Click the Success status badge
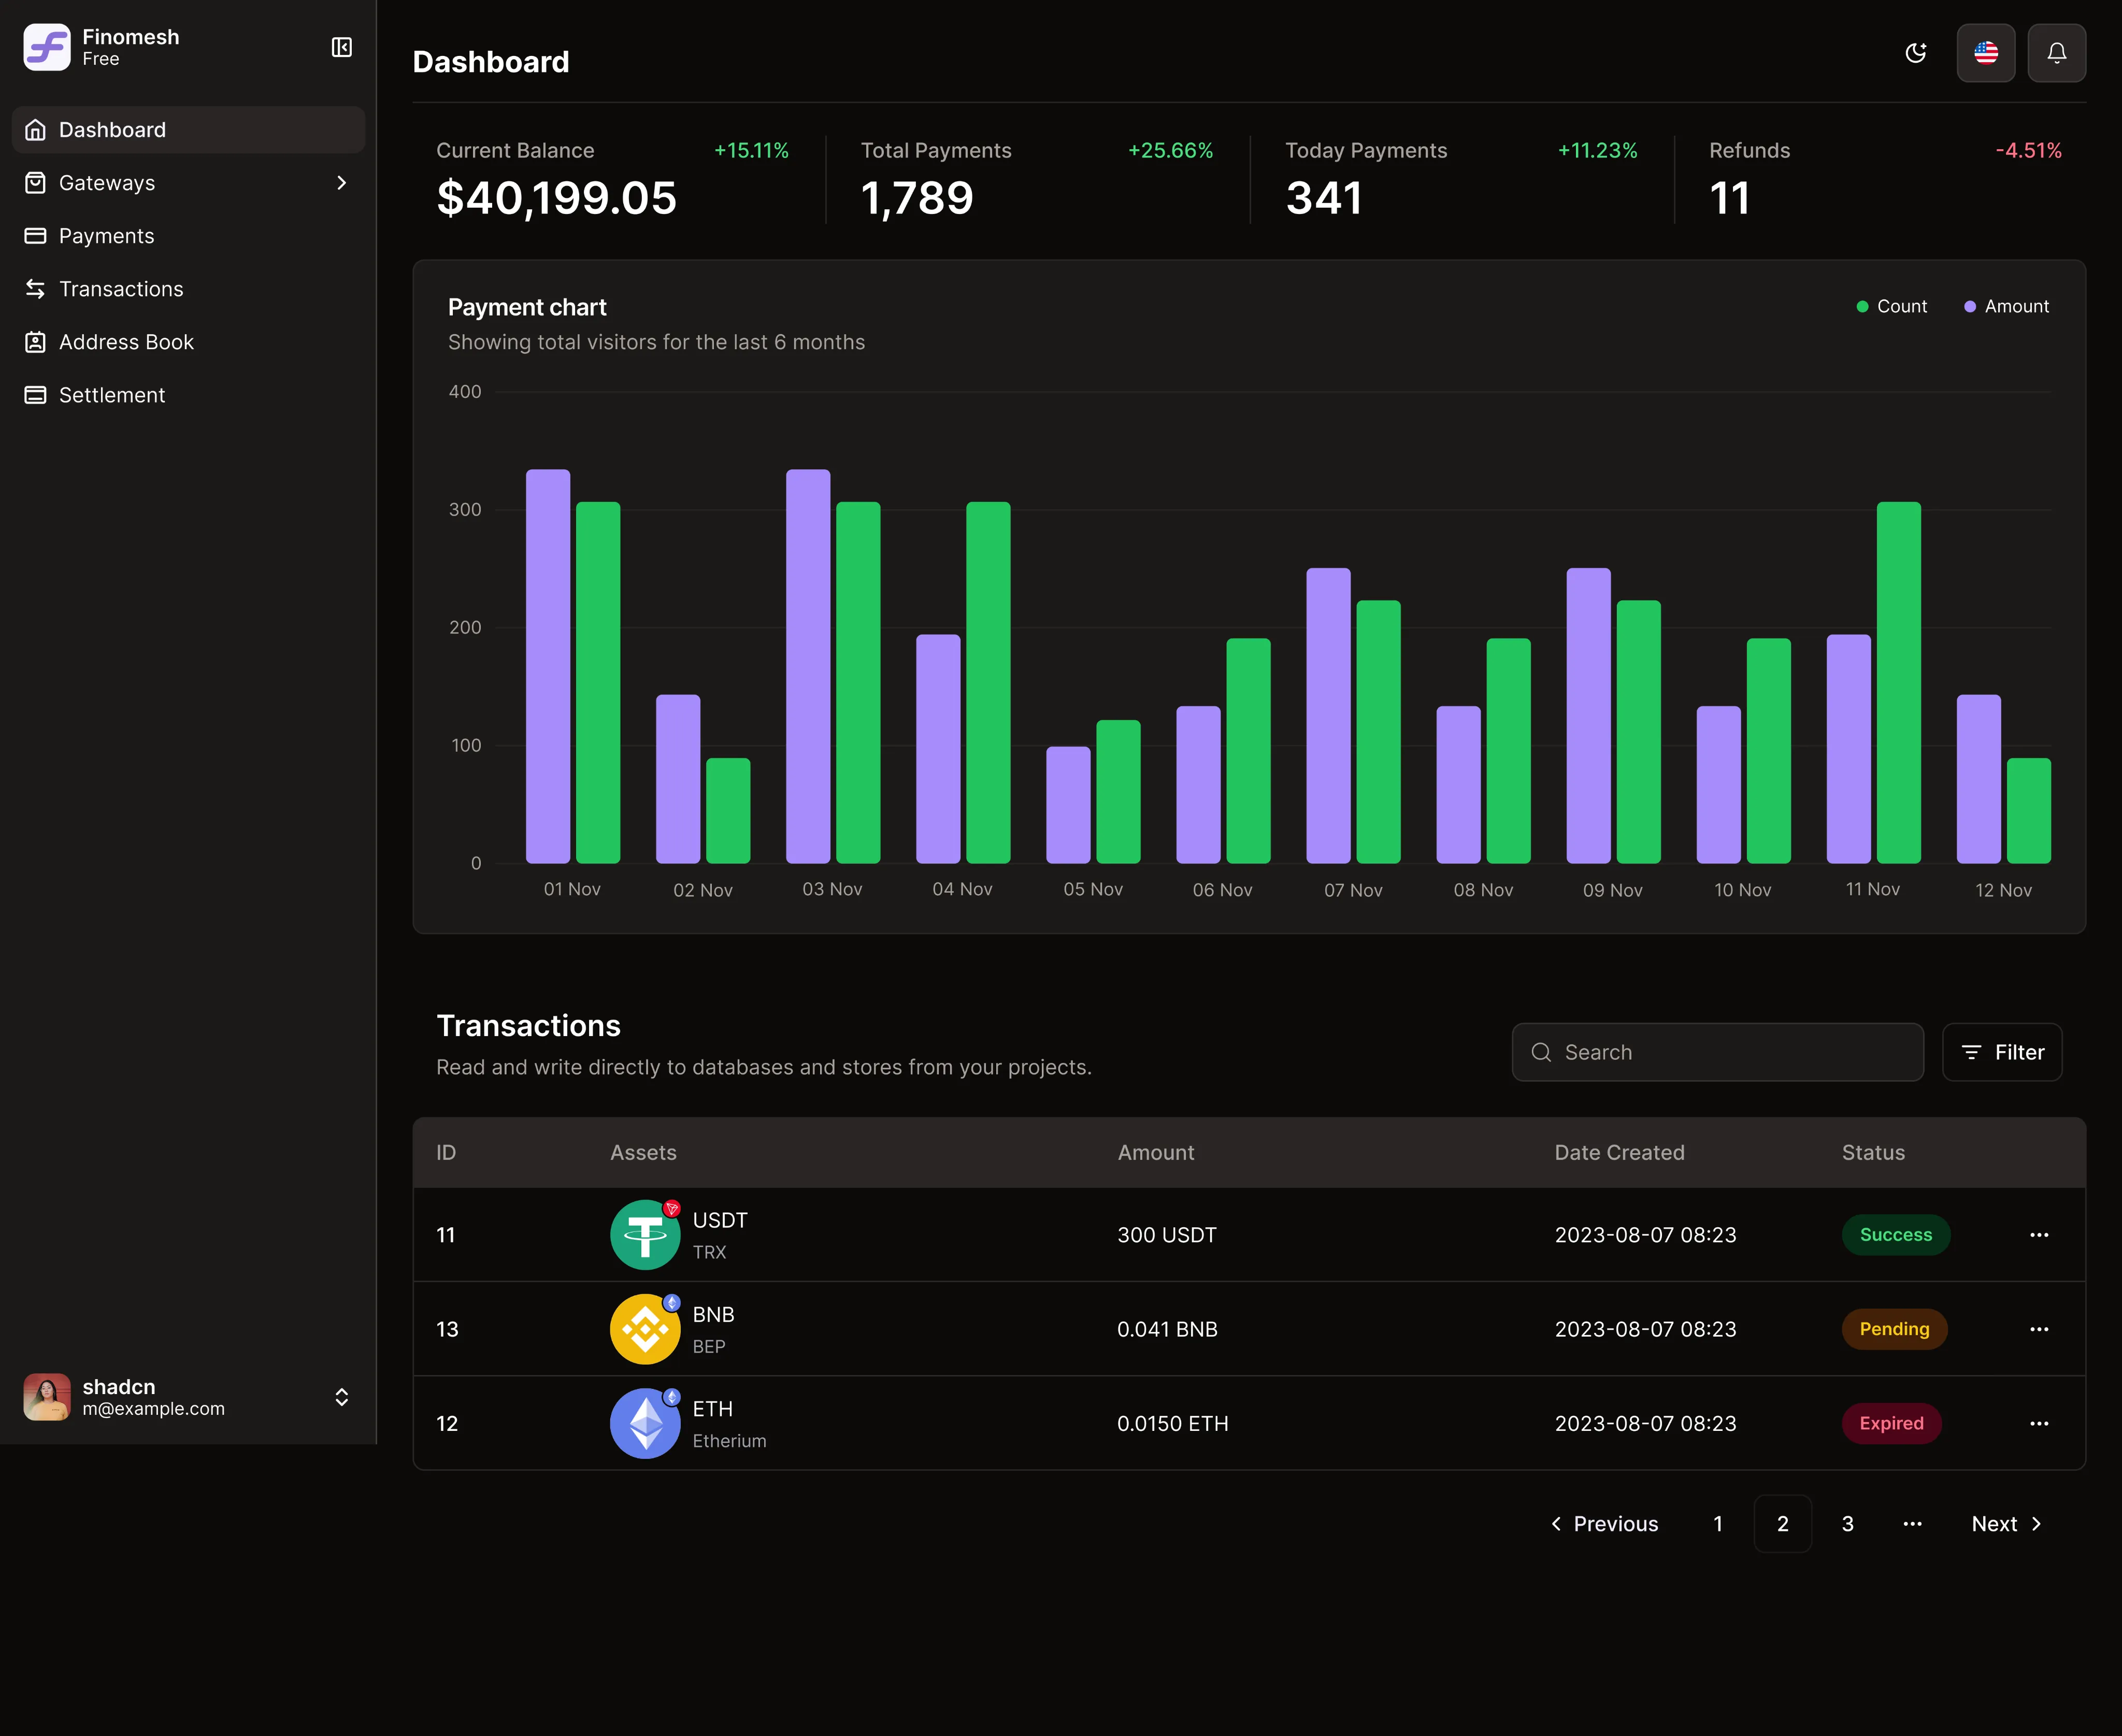Viewport: 2122px width, 1736px height. [x=1896, y=1235]
